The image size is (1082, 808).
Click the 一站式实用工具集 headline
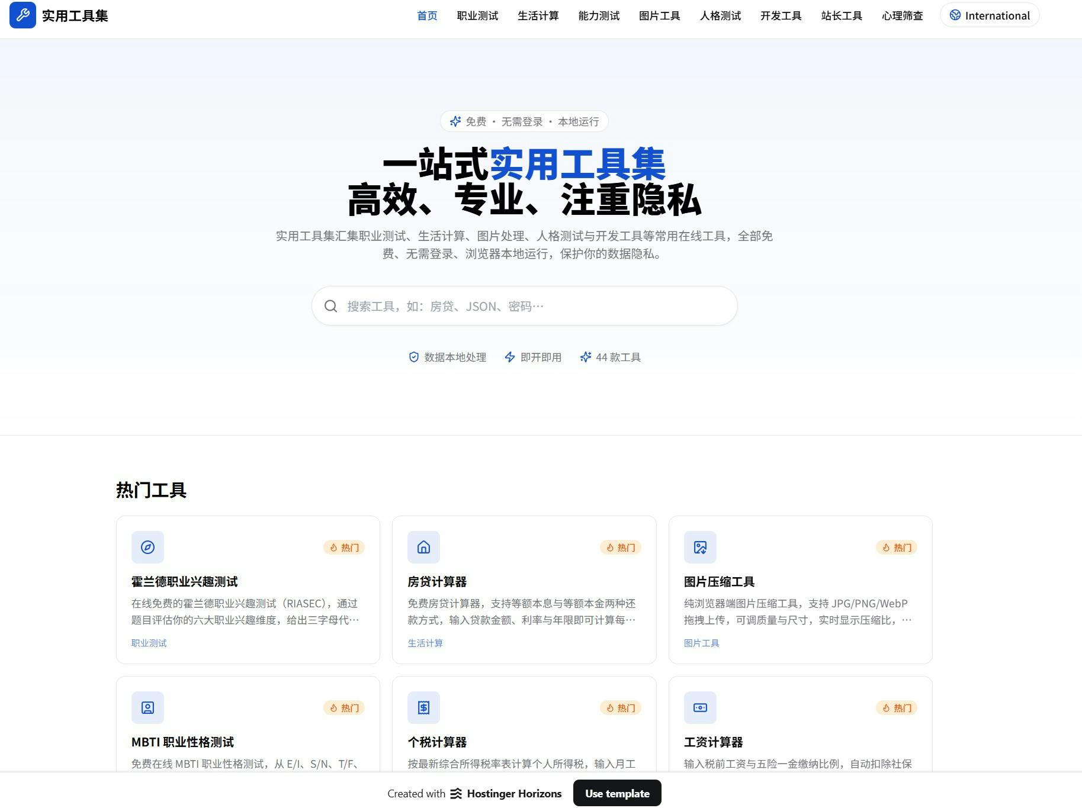(x=524, y=164)
